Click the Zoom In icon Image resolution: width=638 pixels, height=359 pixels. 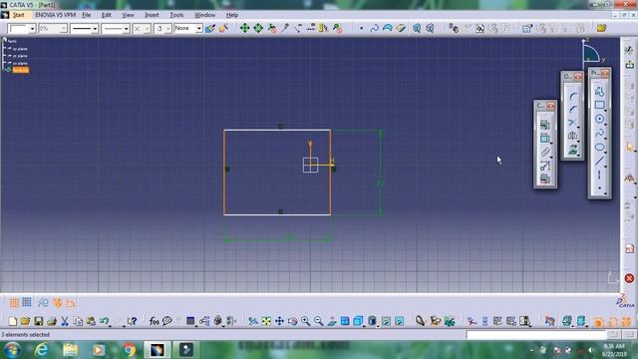(x=306, y=321)
